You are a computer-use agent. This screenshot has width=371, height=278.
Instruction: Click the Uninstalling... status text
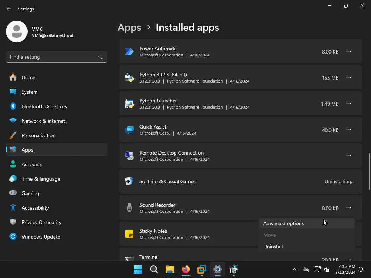(x=339, y=181)
